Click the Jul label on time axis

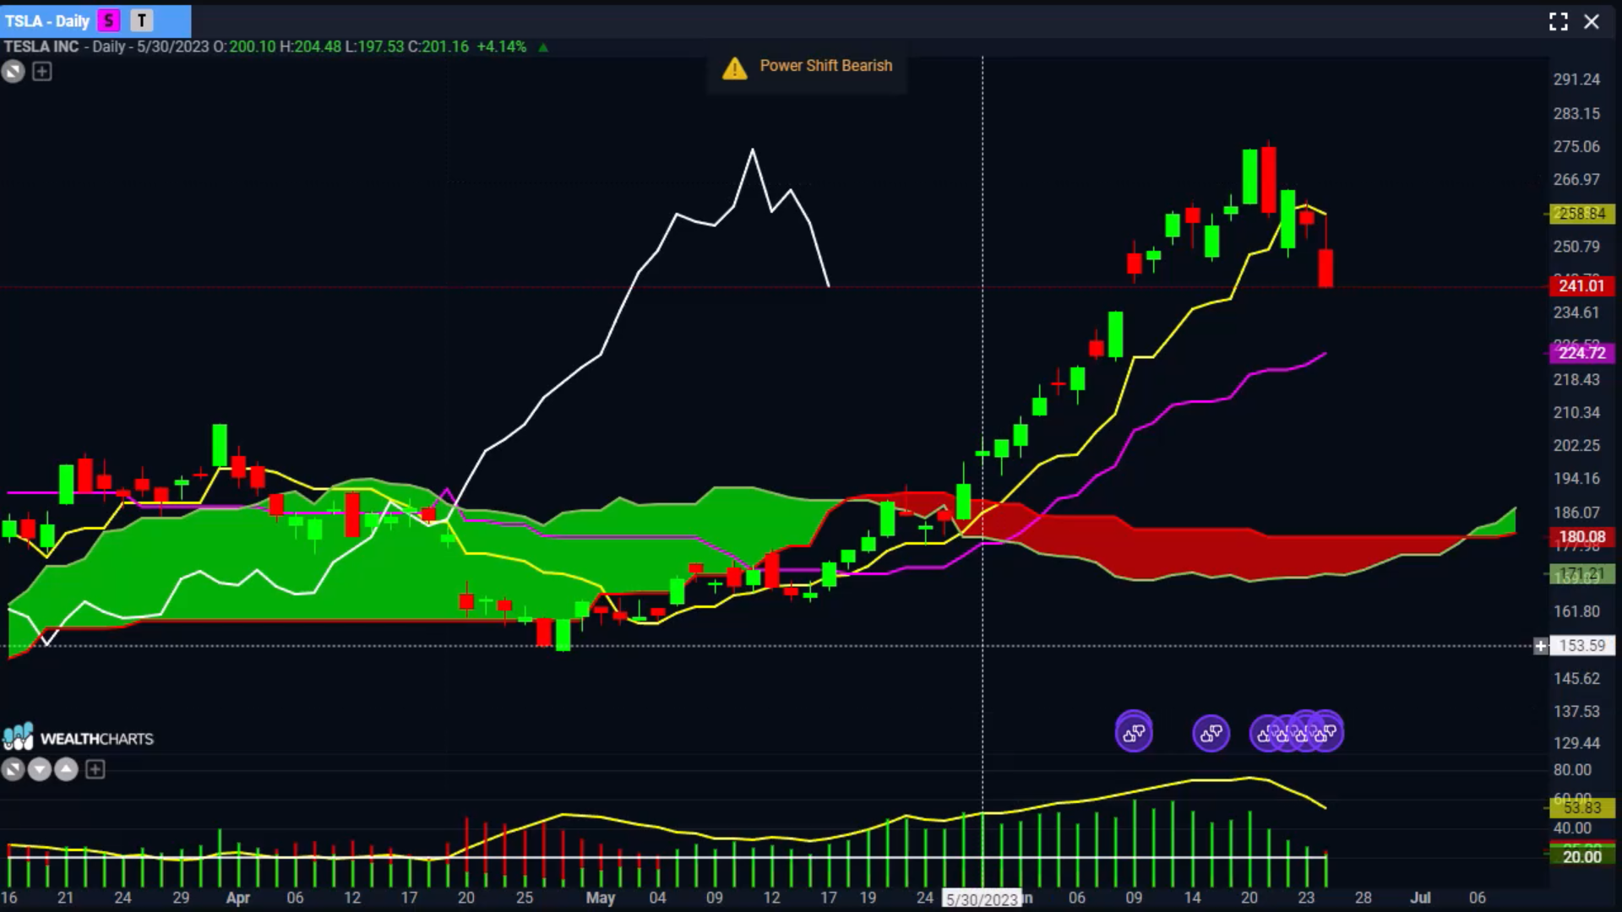coord(1421,898)
